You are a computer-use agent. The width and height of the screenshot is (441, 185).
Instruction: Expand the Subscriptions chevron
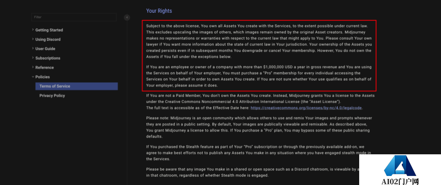click(x=33, y=58)
